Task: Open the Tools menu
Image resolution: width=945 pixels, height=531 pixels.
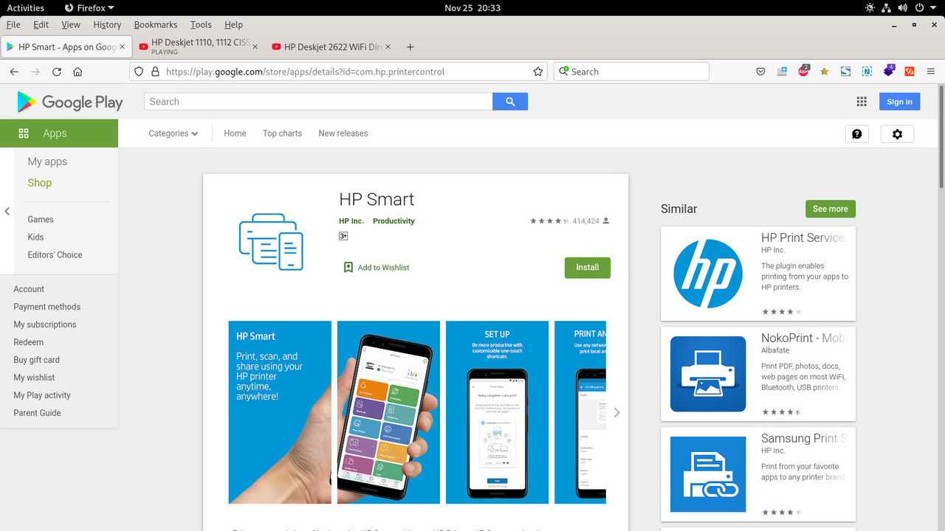Action: 201,24
